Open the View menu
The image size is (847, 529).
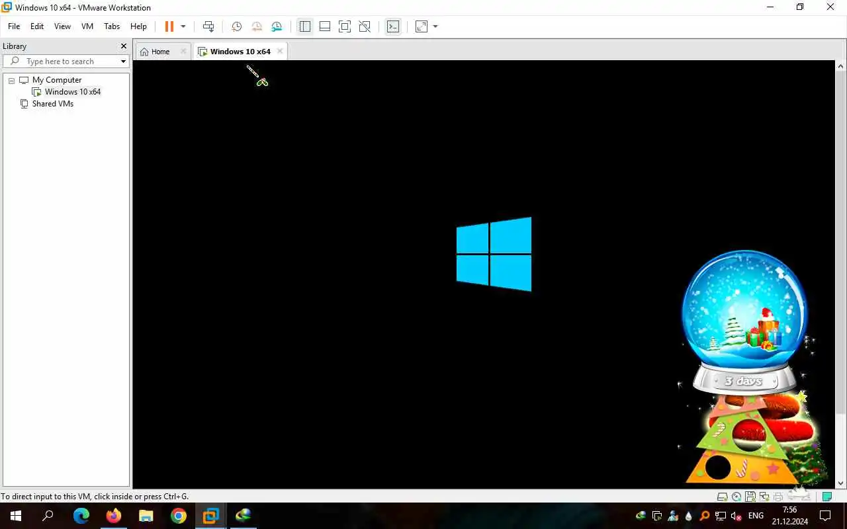[x=62, y=26]
